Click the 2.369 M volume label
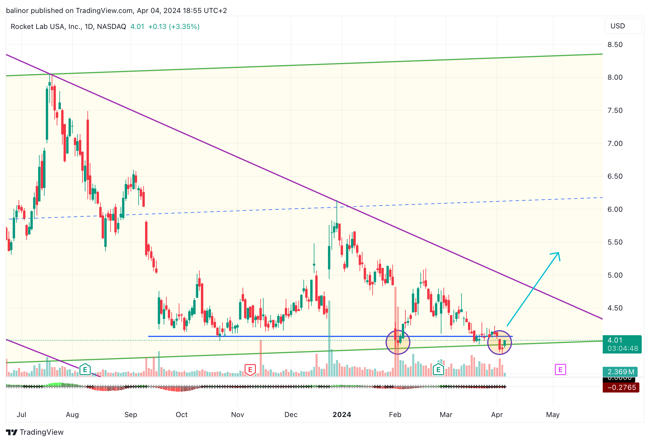 click(620, 372)
